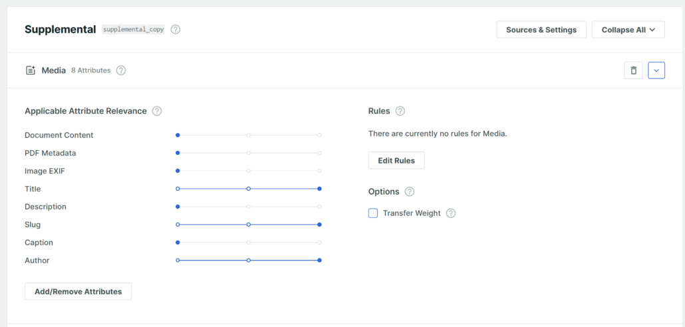Set Caption slider to the middle stop

249,243
